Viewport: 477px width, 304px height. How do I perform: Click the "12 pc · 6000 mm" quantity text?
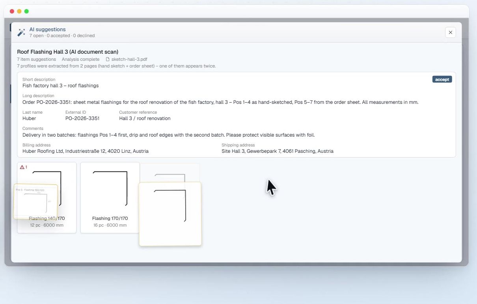pyautogui.click(x=47, y=225)
